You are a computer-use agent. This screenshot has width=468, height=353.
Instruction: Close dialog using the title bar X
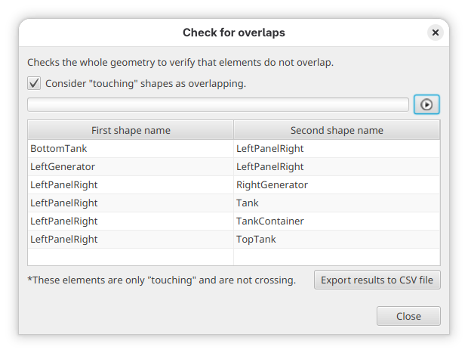[435, 33]
